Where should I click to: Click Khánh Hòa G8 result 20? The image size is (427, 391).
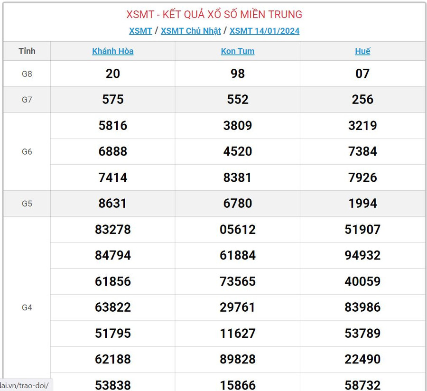[x=113, y=74]
